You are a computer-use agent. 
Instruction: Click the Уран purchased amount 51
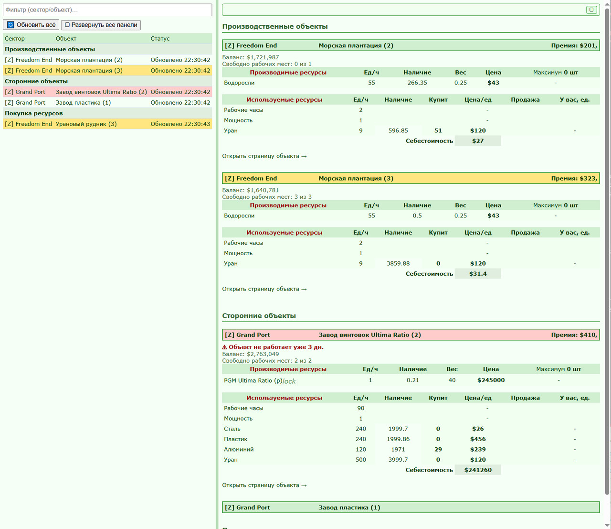[x=438, y=131]
